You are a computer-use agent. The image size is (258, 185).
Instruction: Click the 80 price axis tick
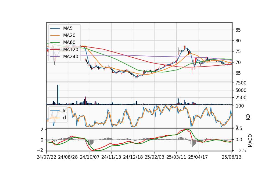point(238,41)
